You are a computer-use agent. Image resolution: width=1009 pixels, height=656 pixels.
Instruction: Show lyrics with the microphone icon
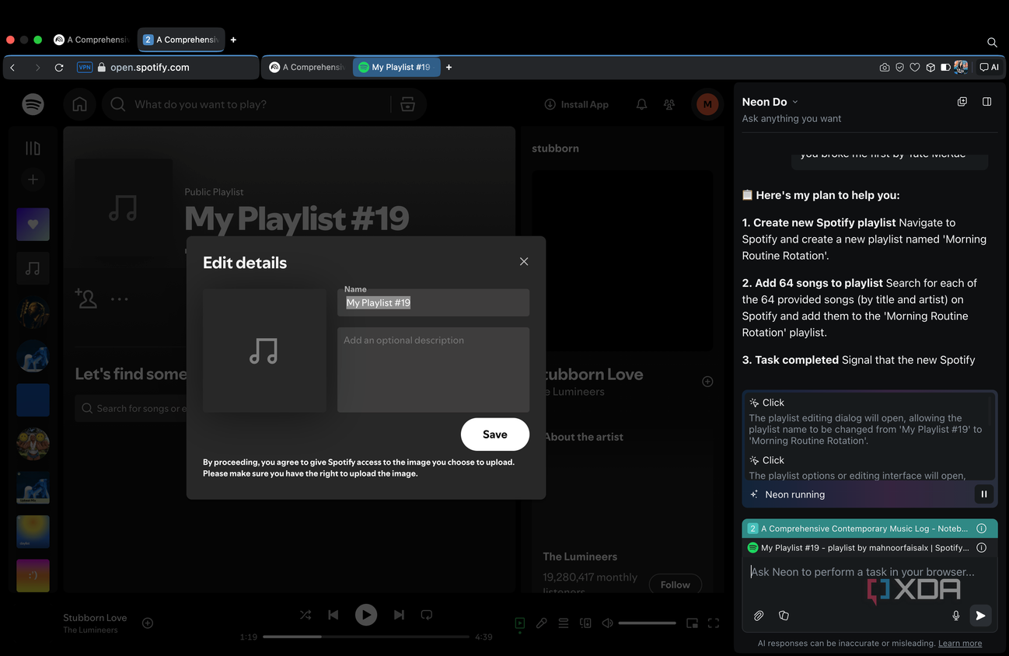[542, 623]
